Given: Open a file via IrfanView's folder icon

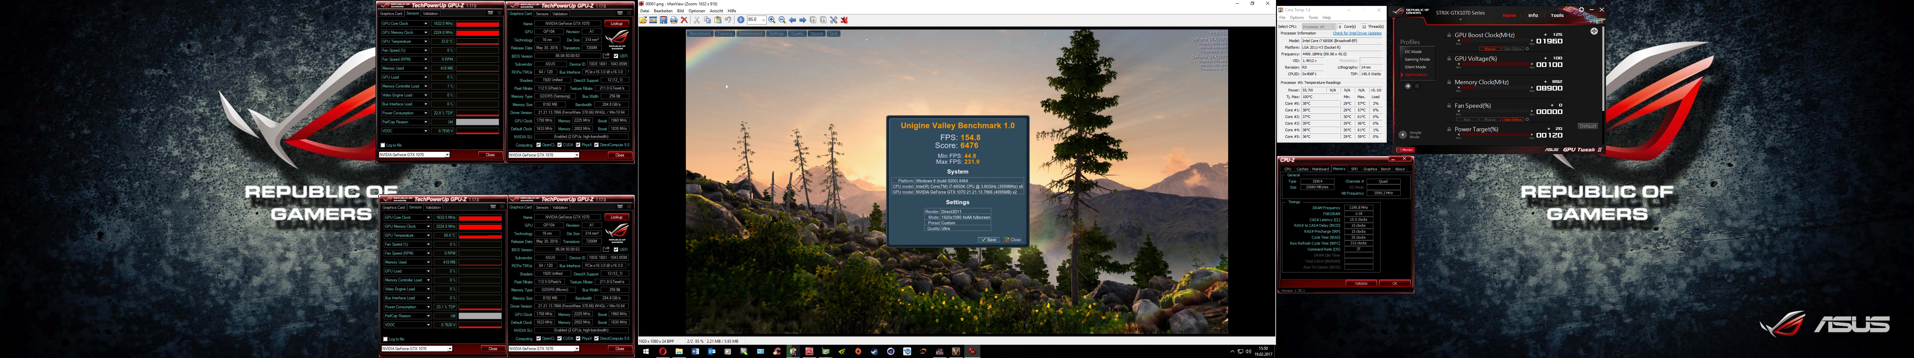Looking at the screenshot, I should point(643,20).
